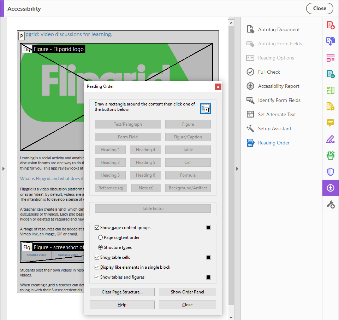This screenshot has width=339, height=320.
Task: Run the Full Check tool
Action: point(263,72)
